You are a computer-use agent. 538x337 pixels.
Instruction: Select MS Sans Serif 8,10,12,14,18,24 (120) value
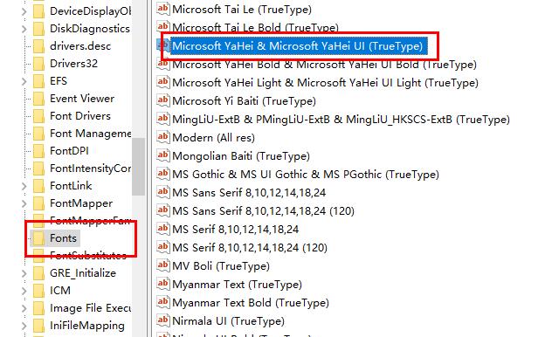pos(263,210)
